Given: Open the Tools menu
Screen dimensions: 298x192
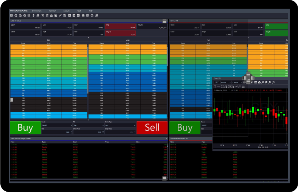Looking at the screenshot, I should [x=79, y=11].
